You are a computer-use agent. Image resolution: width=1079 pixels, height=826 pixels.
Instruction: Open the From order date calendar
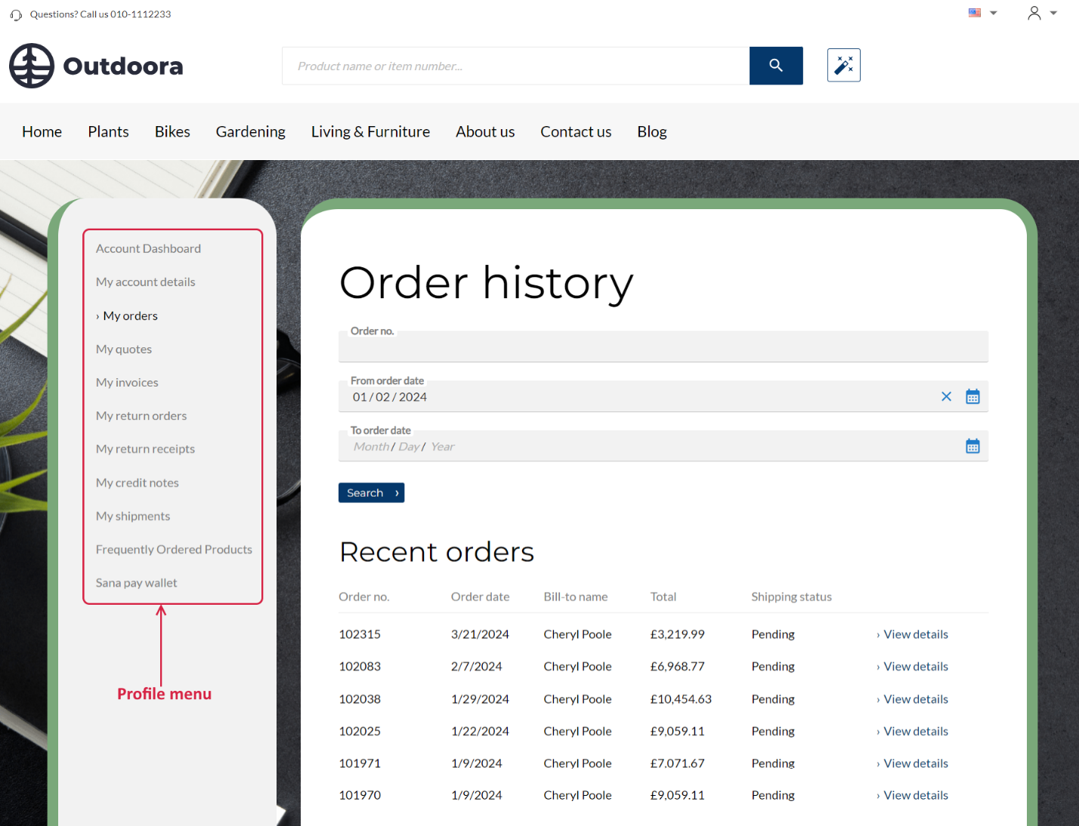click(972, 396)
